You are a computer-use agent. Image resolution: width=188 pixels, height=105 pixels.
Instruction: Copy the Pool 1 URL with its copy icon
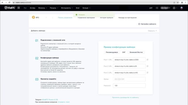(147, 60)
